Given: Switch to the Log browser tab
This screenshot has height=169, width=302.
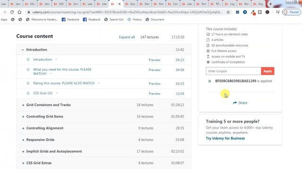Looking at the screenshot, I should coord(230,4).
